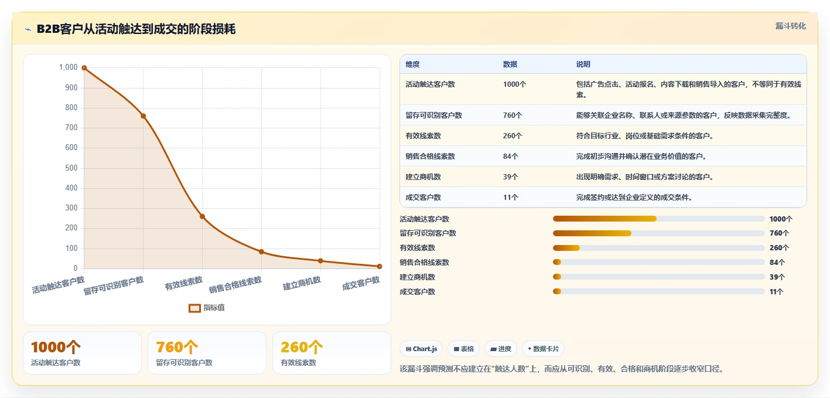Viewport: 830px width, 398px height.
Task: Click the y-axis tick label 500
Action: click(x=71, y=168)
